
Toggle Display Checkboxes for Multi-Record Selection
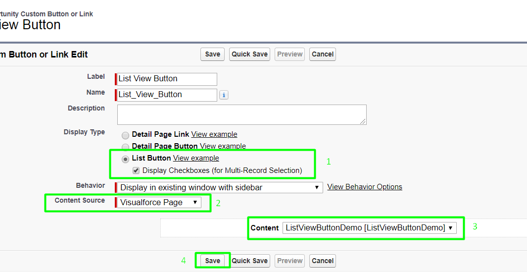click(136, 170)
